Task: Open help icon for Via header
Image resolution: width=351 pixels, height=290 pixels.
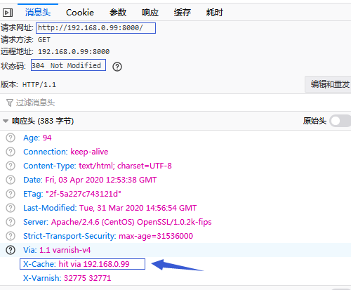Action: pos(11,250)
